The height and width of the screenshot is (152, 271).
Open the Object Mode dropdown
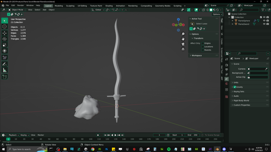pos(17,10)
